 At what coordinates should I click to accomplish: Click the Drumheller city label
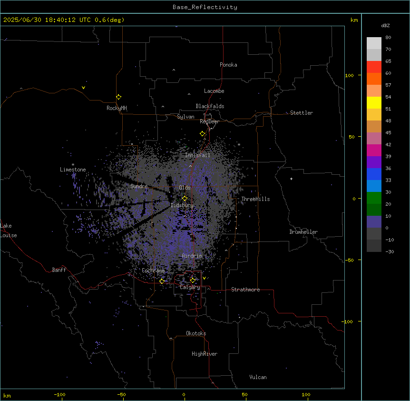[303, 232]
